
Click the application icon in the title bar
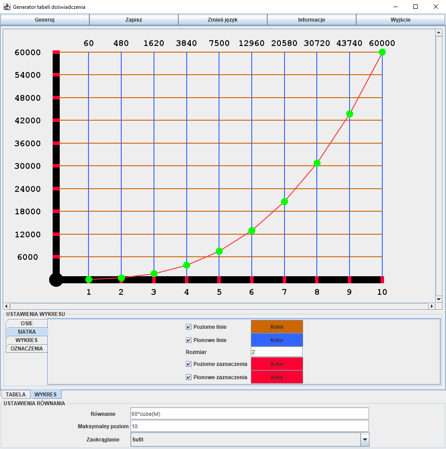pos(7,7)
